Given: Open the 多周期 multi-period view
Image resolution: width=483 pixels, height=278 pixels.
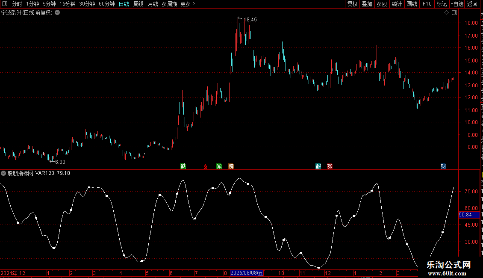Looking at the screenshot, I should point(169,4).
